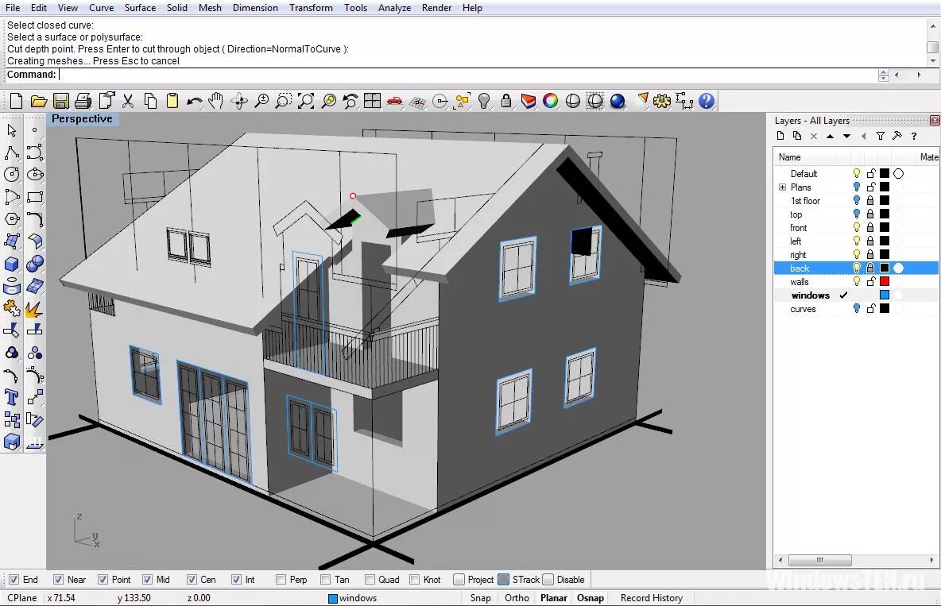Toggle lock on the 1st floor layer
This screenshot has height=606, width=941.
click(x=870, y=200)
